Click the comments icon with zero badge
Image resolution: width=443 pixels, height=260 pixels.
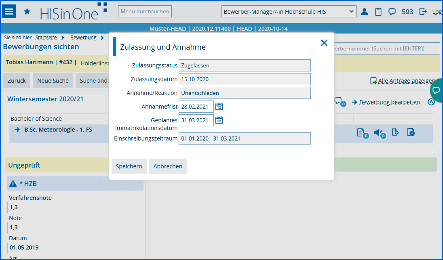tap(340, 102)
